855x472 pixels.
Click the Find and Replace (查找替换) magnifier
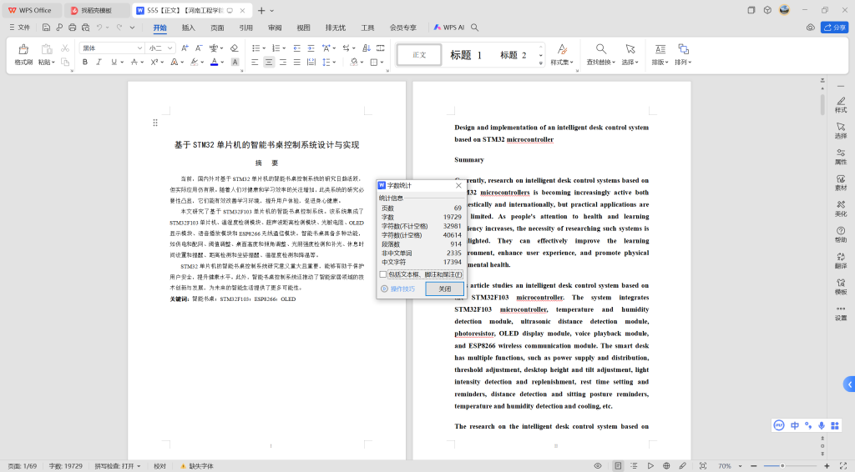pyautogui.click(x=600, y=50)
